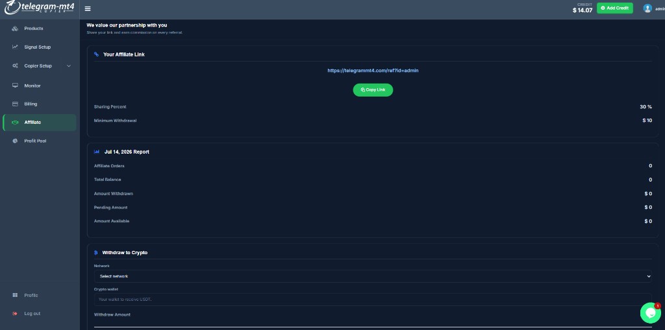Viewport: 665px width, 330px height.
Task: Expand the Copier Setup submenu chevron
Action: (x=69, y=65)
